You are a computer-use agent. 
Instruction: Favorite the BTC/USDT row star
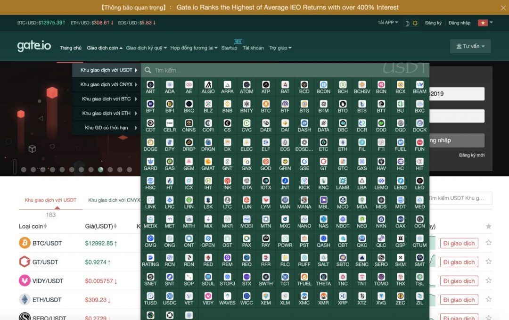[x=489, y=243]
